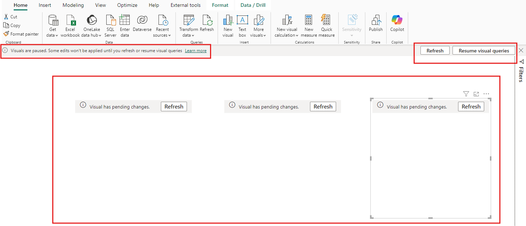Viewport: 526px width, 226px height.
Task: Click the Enter data icon
Action: coord(125,20)
